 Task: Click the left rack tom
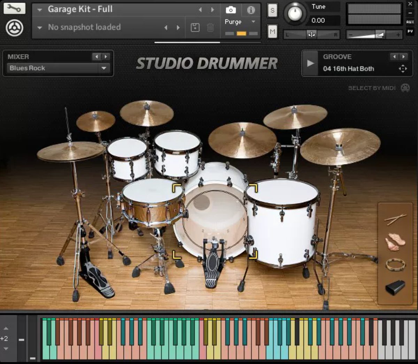pos(127,158)
